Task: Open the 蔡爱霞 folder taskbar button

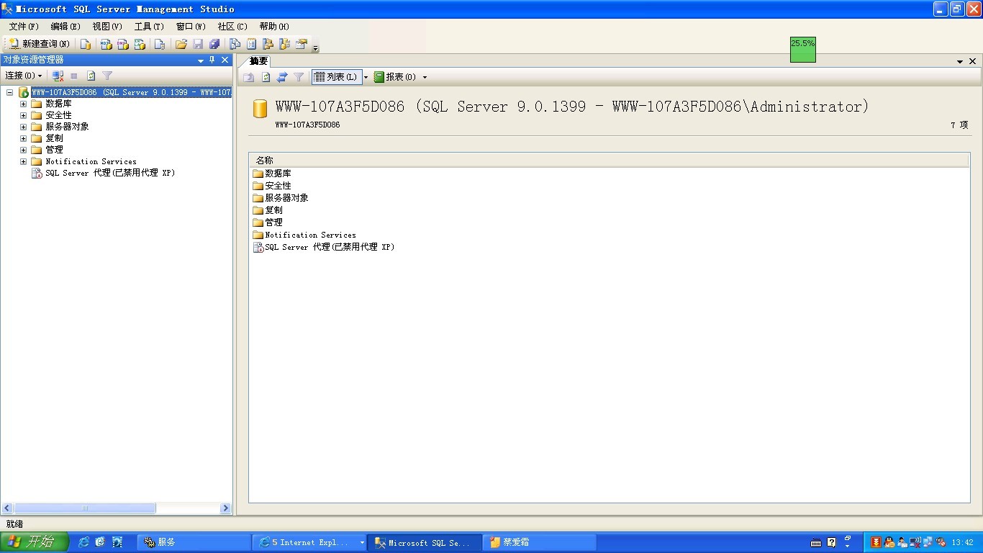Action: pos(540,542)
